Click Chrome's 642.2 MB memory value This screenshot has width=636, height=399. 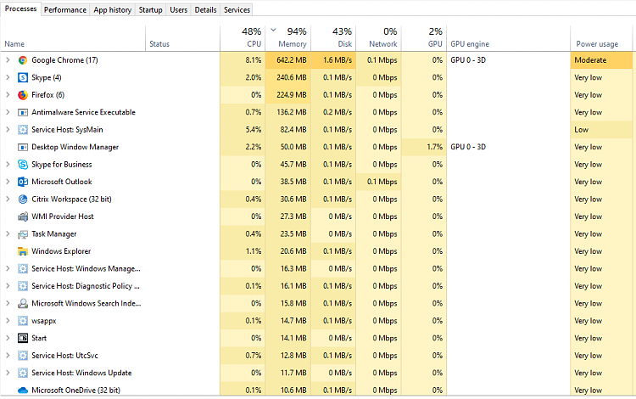pos(291,60)
